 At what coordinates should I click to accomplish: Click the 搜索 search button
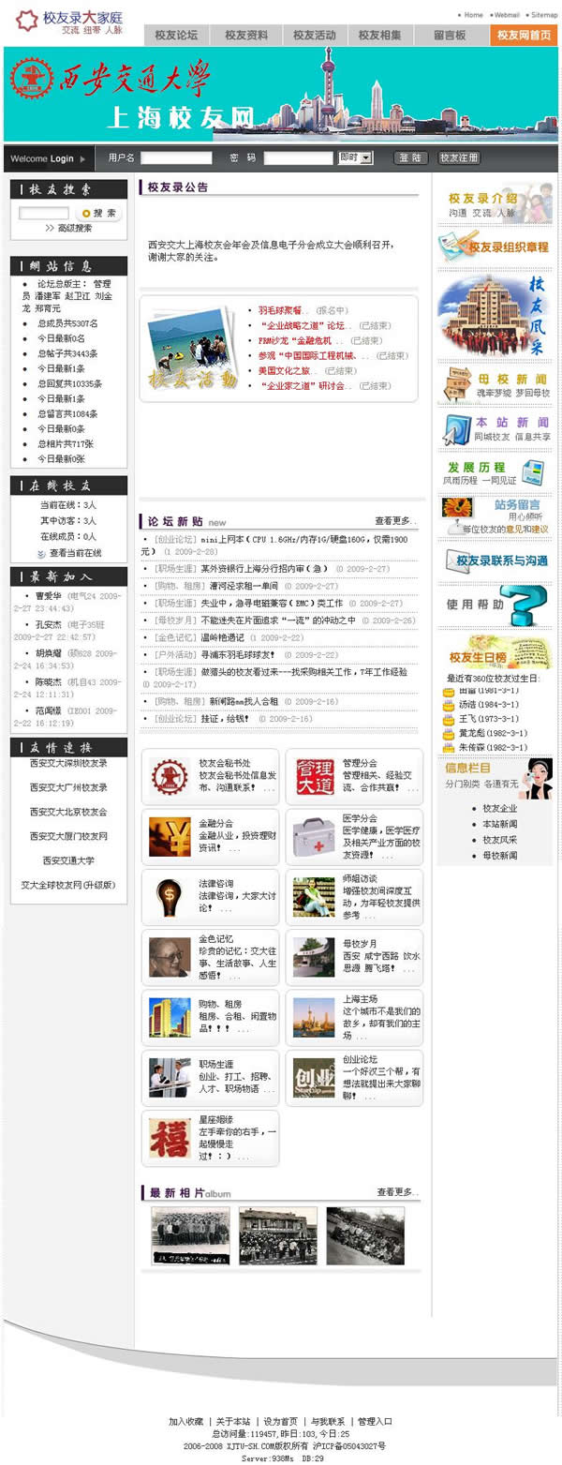coord(99,214)
